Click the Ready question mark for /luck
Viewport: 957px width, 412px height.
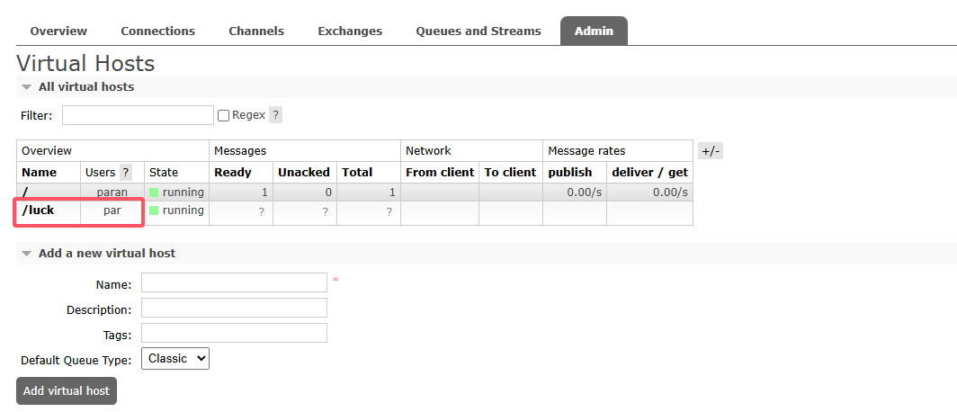click(x=261, y=212)
